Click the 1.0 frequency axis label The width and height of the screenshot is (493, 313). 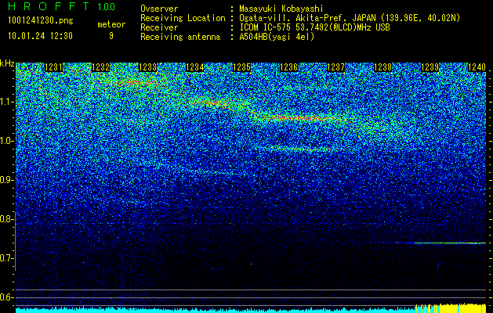tap(6, 141)
